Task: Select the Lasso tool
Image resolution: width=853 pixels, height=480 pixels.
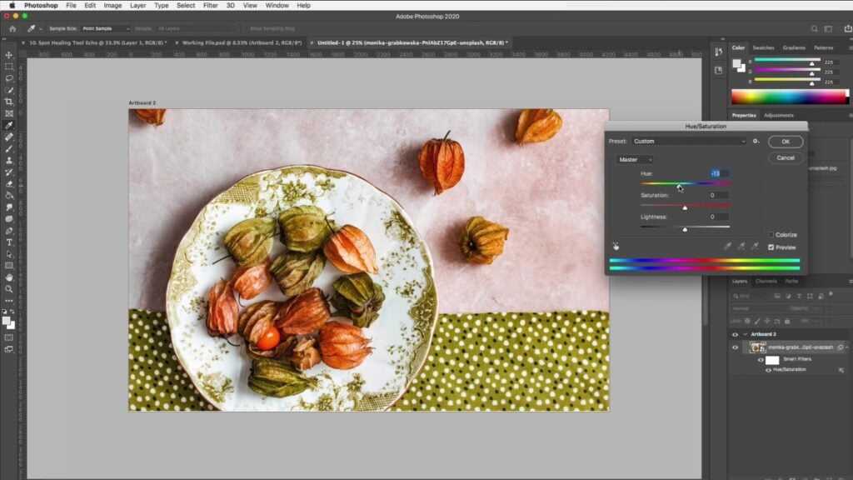Action: [8, 77]
